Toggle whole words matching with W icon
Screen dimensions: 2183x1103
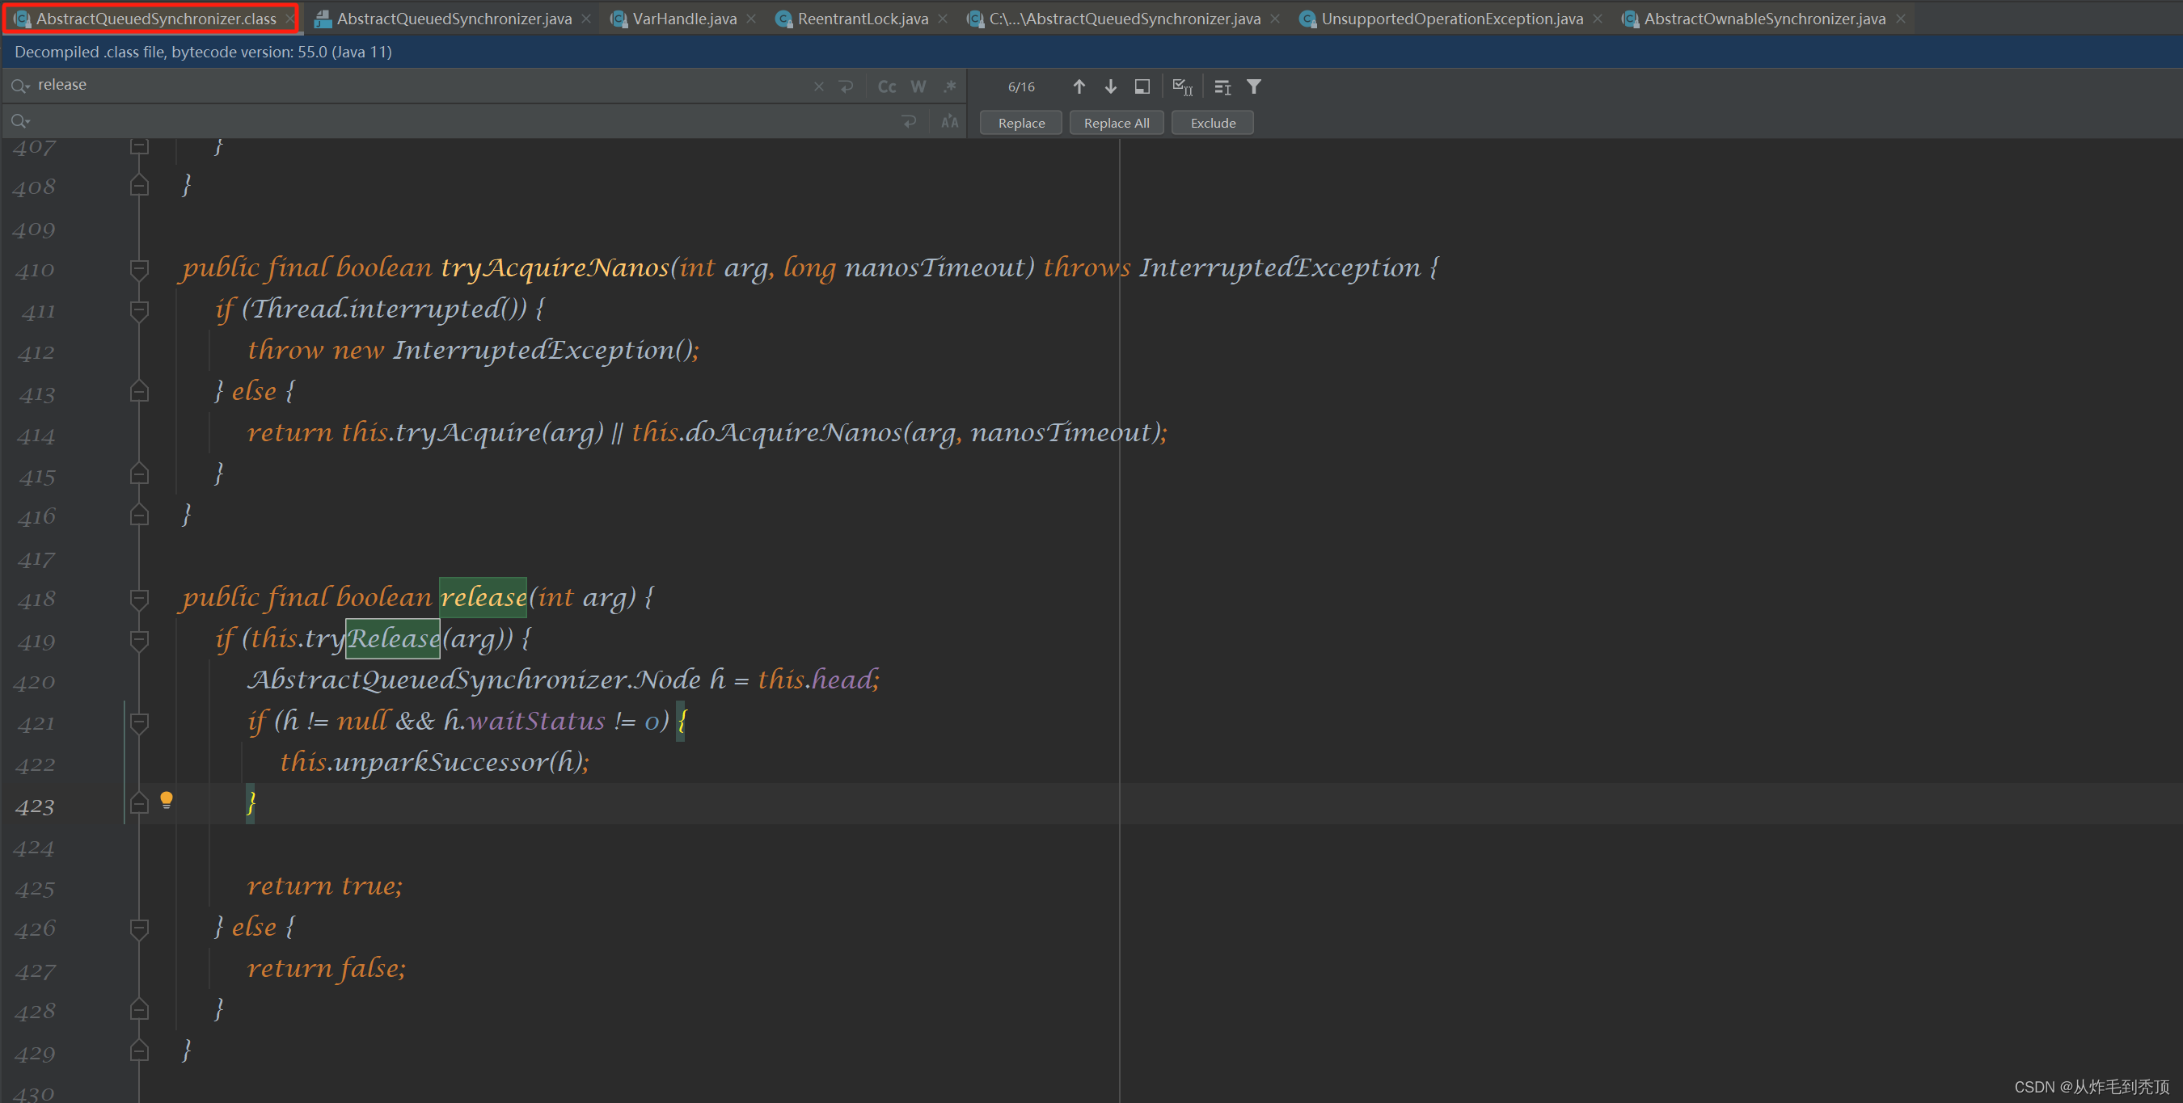coord(918,86)
